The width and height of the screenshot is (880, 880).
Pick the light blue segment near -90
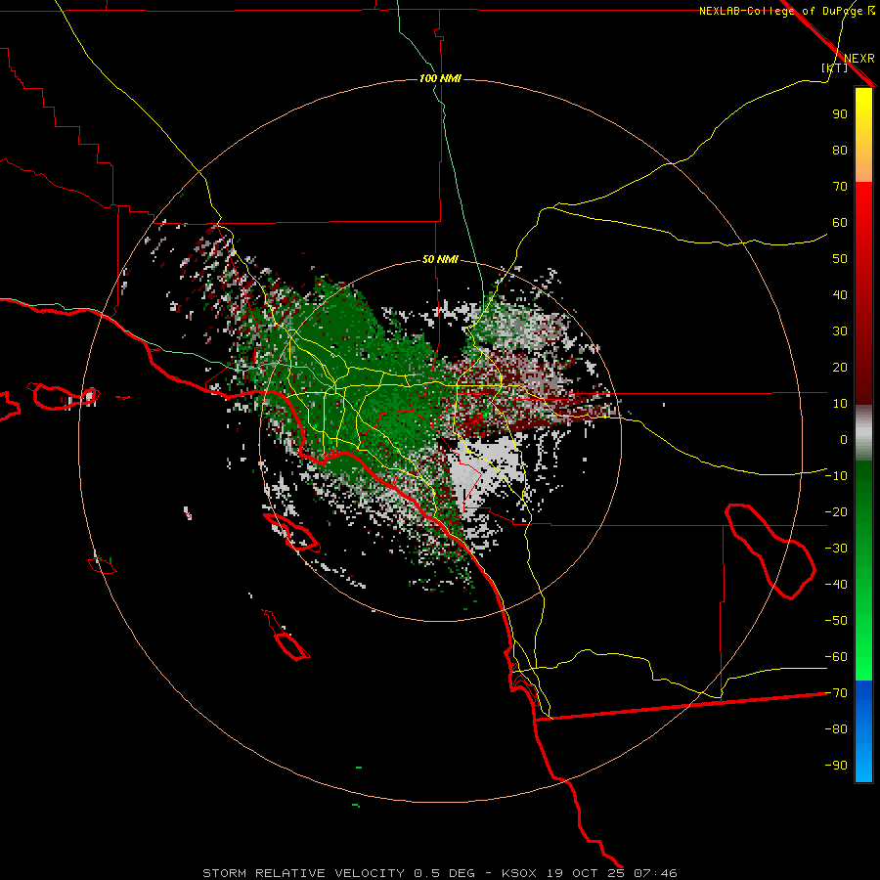863,764
